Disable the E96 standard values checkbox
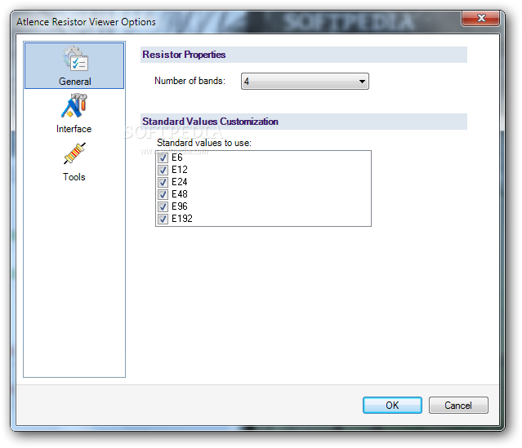 pyautogui.click(x=163, y=206)
